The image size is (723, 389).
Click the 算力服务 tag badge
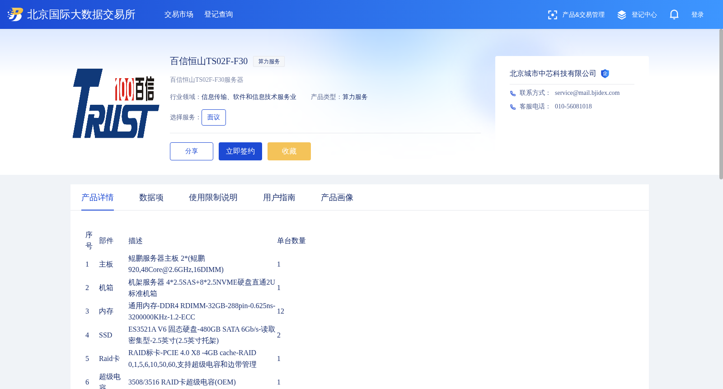[x=269, y=61]
